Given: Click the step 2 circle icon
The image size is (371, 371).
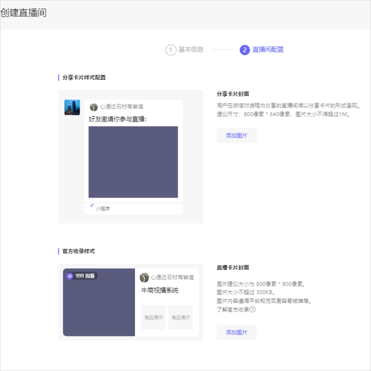Looking at the screenshot, I should click(x=245, y=50).
